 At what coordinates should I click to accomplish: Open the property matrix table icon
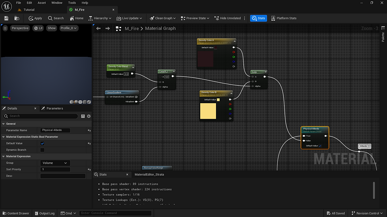tap(83, 116)
